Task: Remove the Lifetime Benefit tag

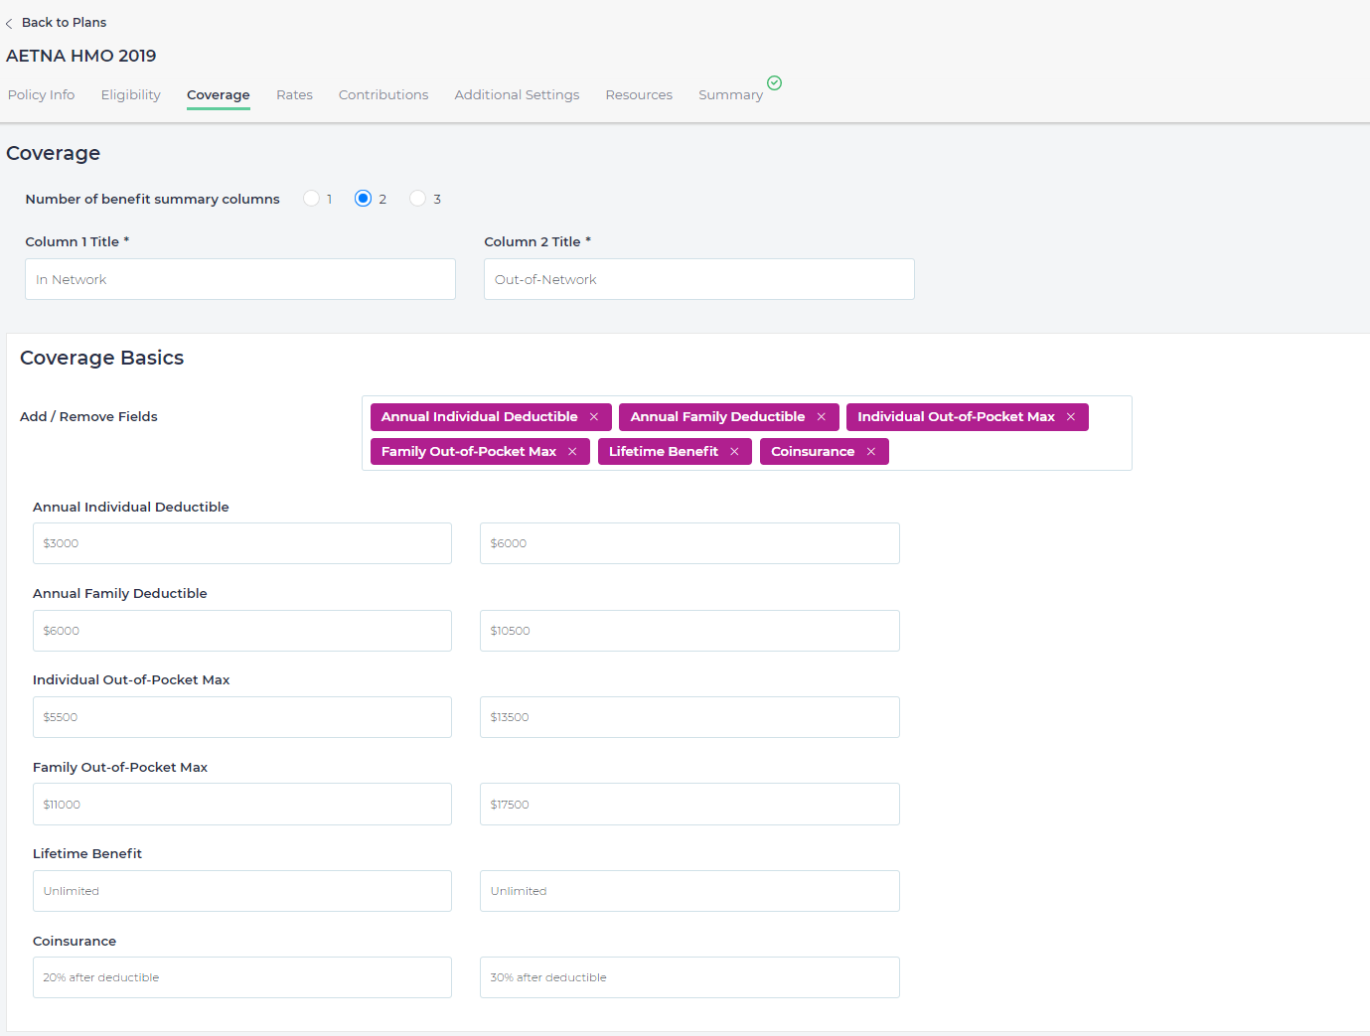Action: 734,452
